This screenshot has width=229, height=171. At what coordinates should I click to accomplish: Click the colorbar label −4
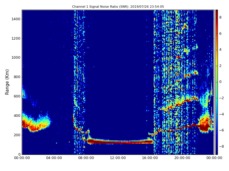pyautogui.click(x=222, y=114)
